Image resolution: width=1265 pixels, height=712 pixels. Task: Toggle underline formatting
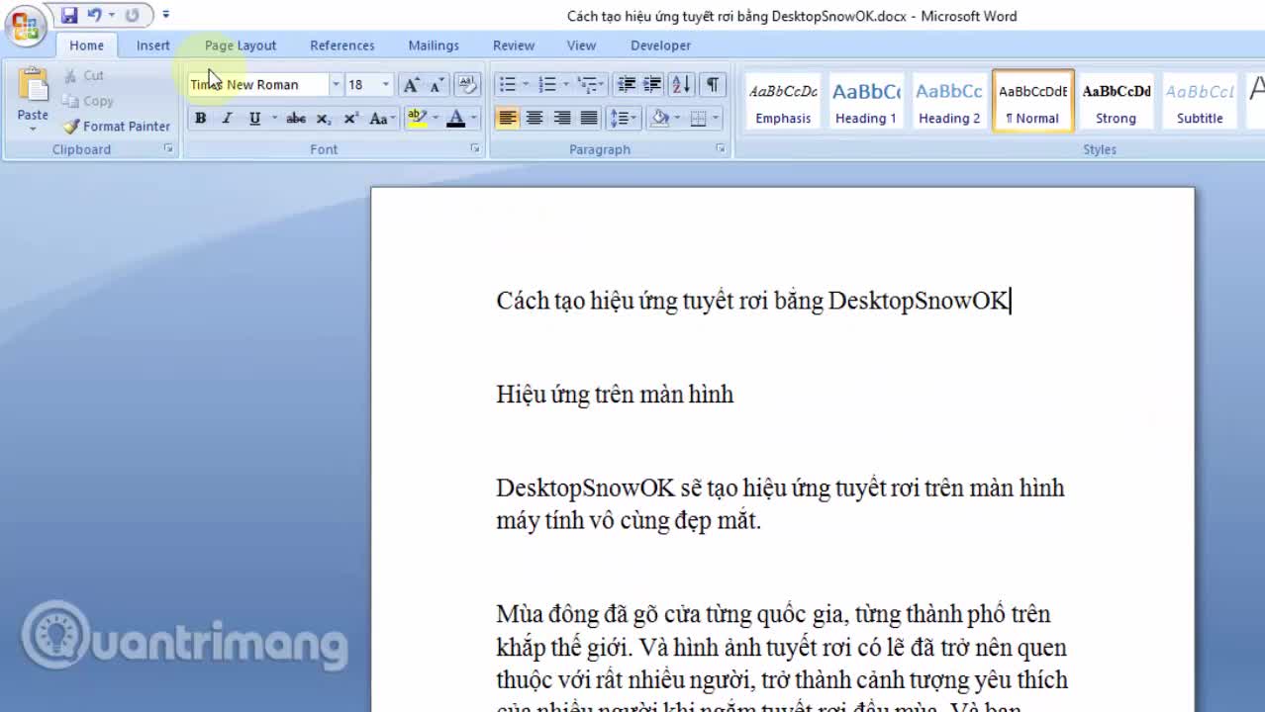[x=254, y=119]
